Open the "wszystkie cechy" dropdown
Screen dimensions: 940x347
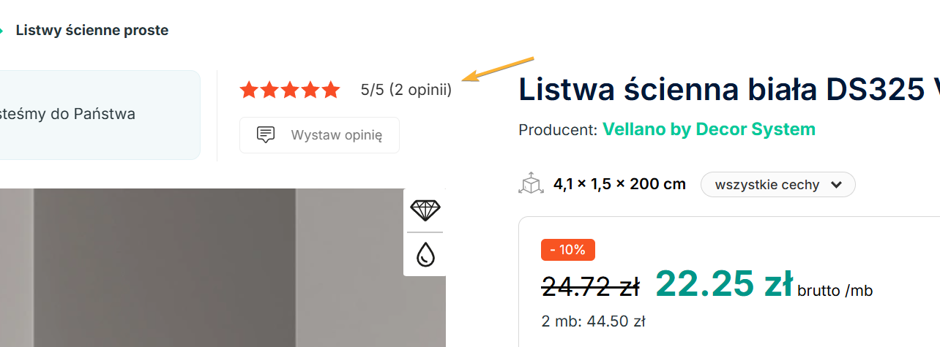(x=777, y=185)
